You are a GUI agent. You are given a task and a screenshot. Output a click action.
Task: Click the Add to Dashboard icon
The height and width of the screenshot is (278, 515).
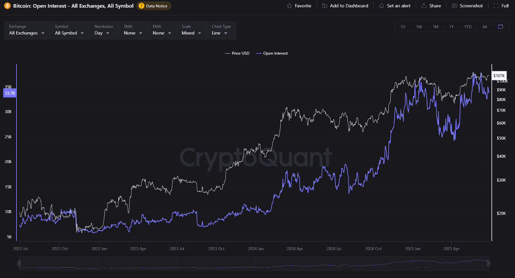[325, 6]
